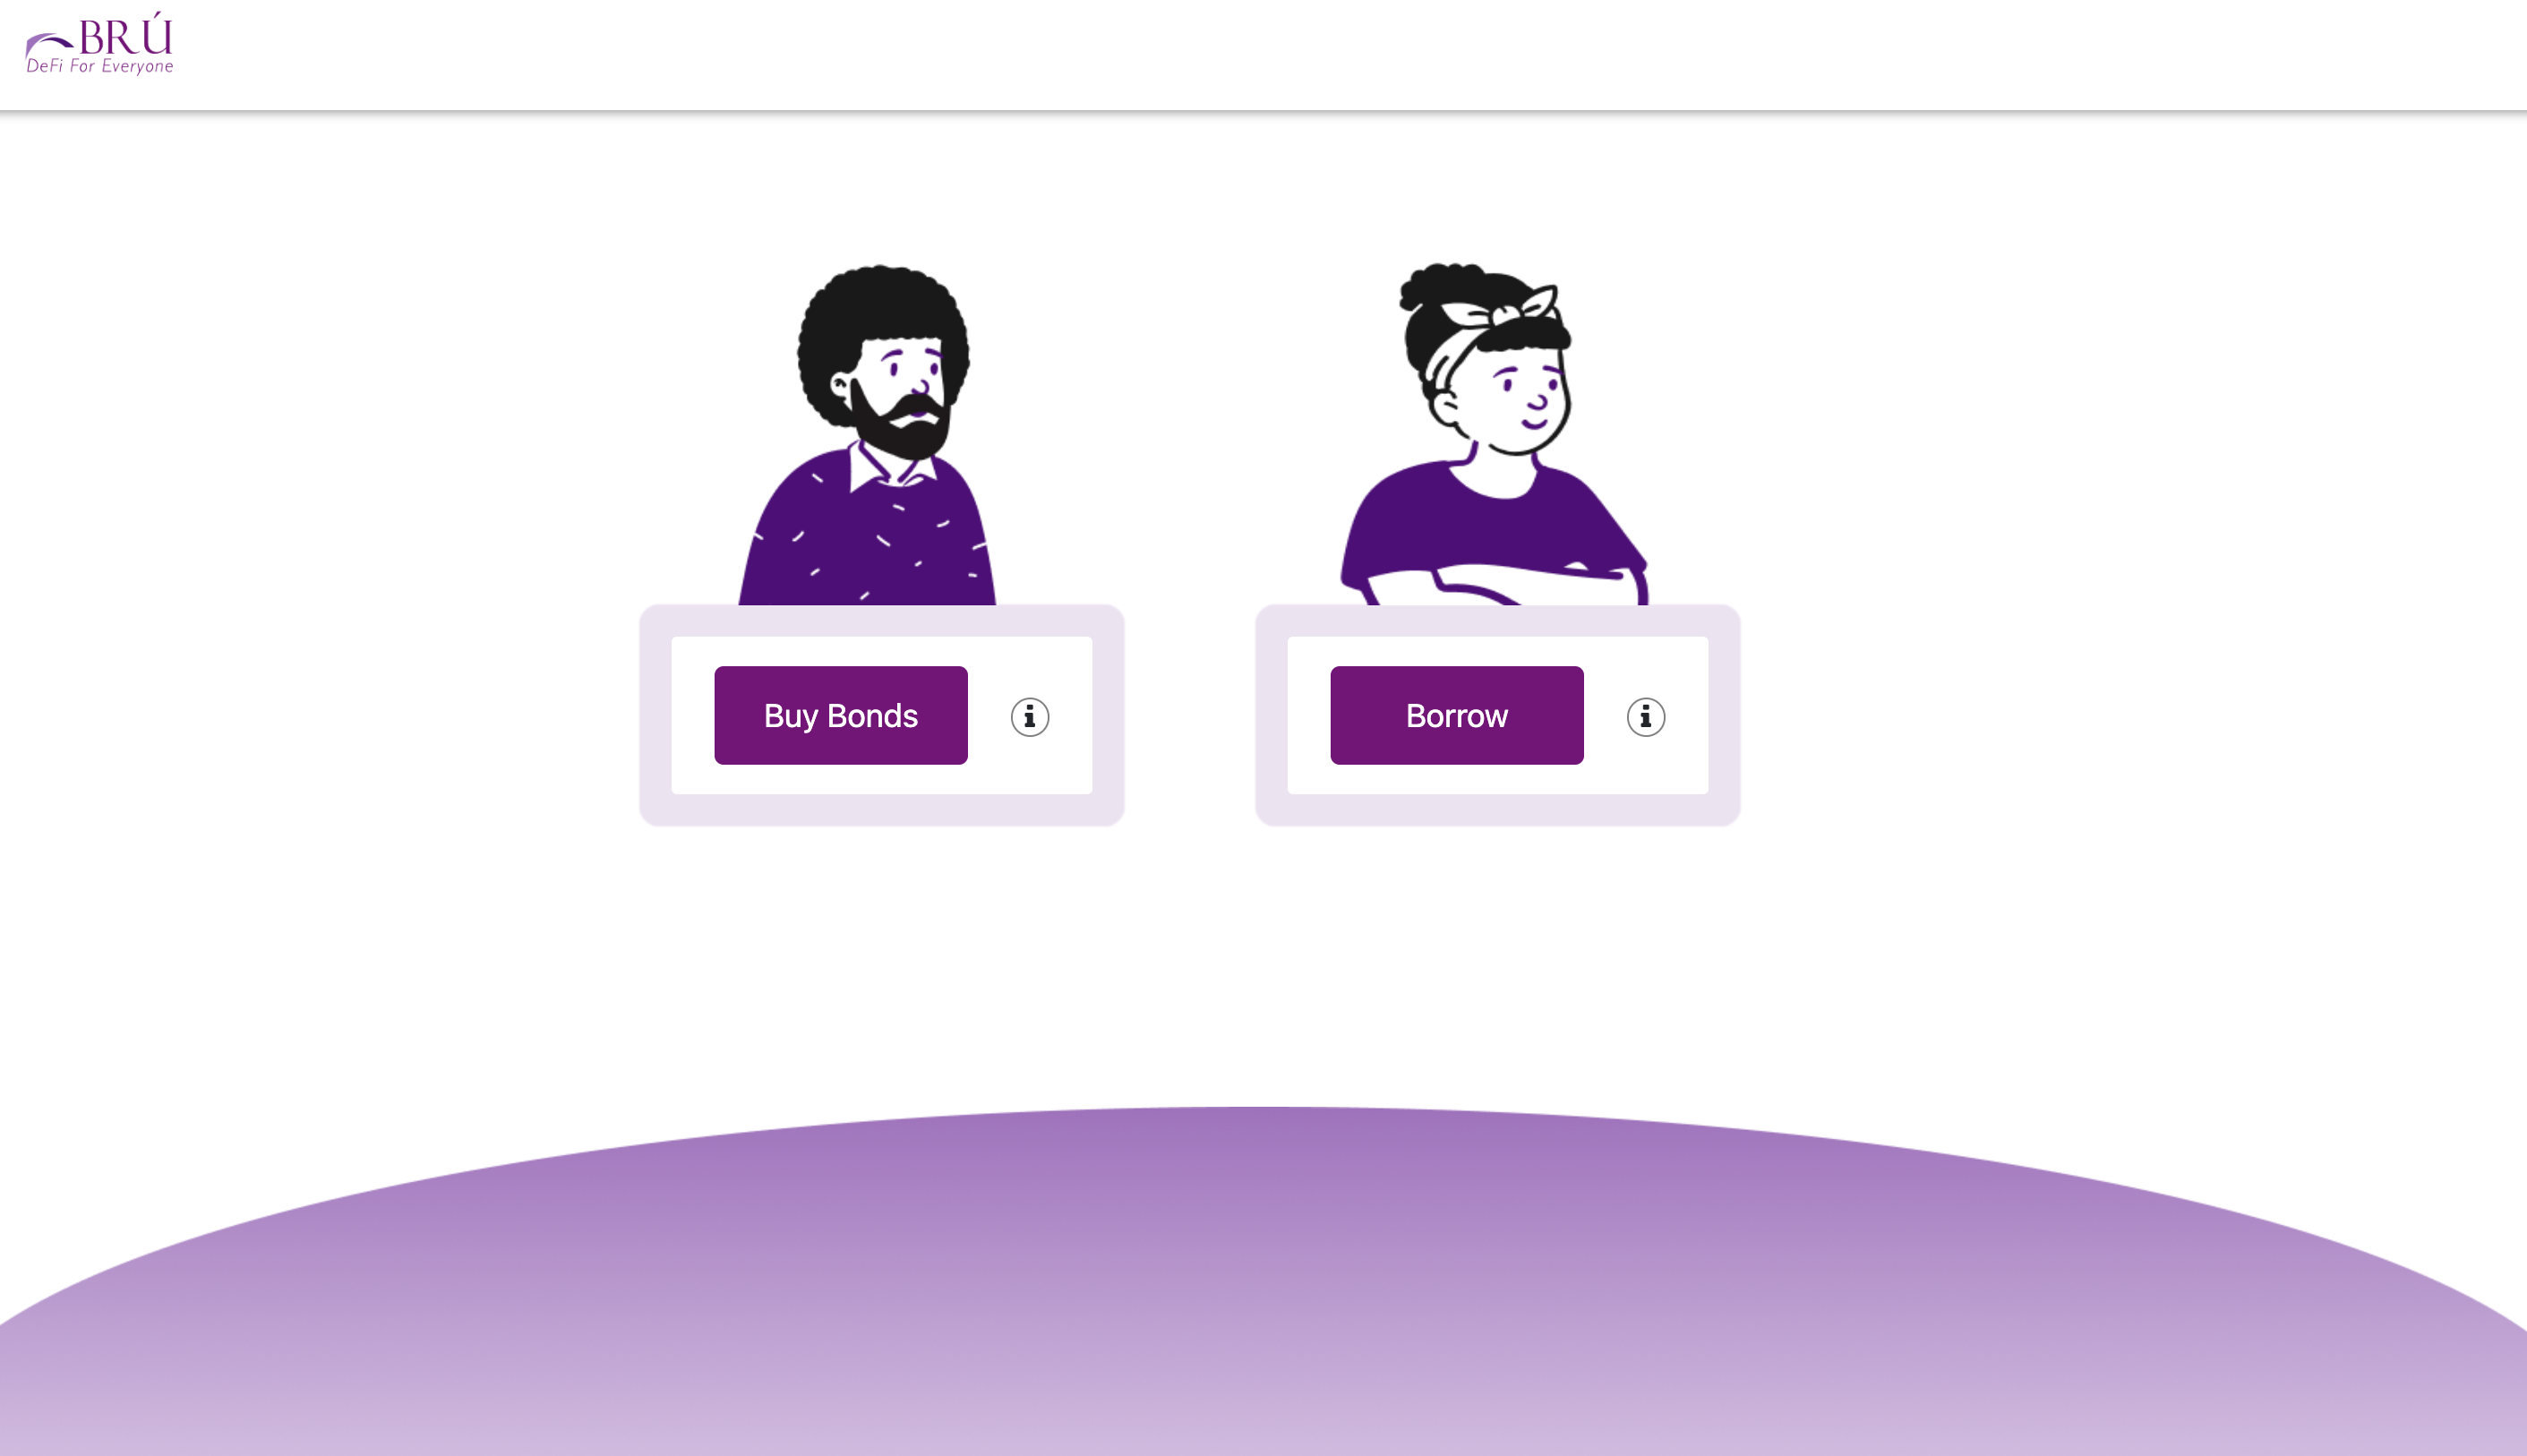The image size is (2527, 1456).
Task: Open info icon beside Buy Bonds
Action: tap(1029, 716)
